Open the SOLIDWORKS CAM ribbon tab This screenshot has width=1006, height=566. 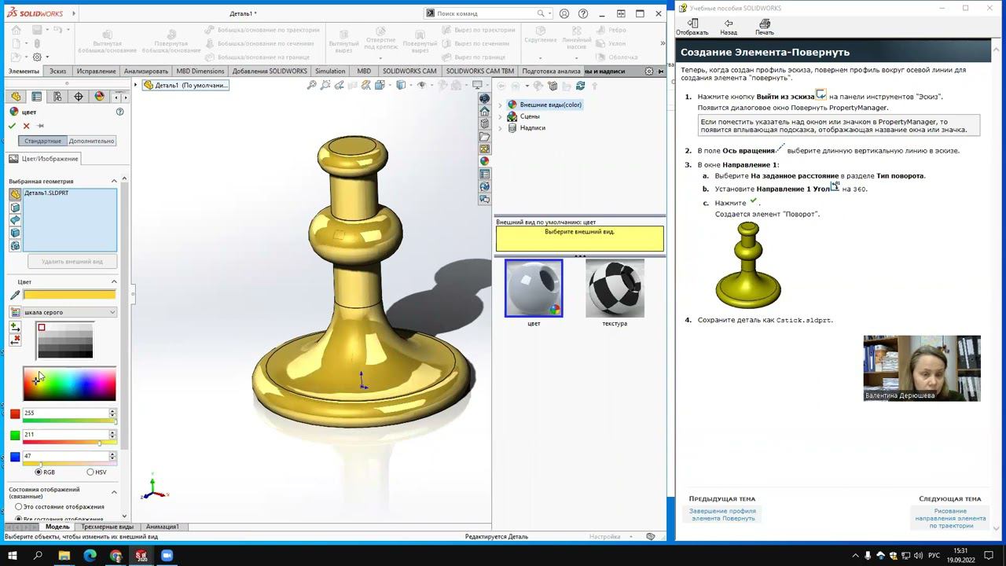click(409, 71)
